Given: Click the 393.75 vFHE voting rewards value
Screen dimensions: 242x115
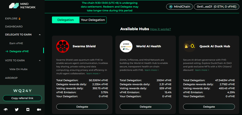Looking at the screenshot, I should [100, 89].
